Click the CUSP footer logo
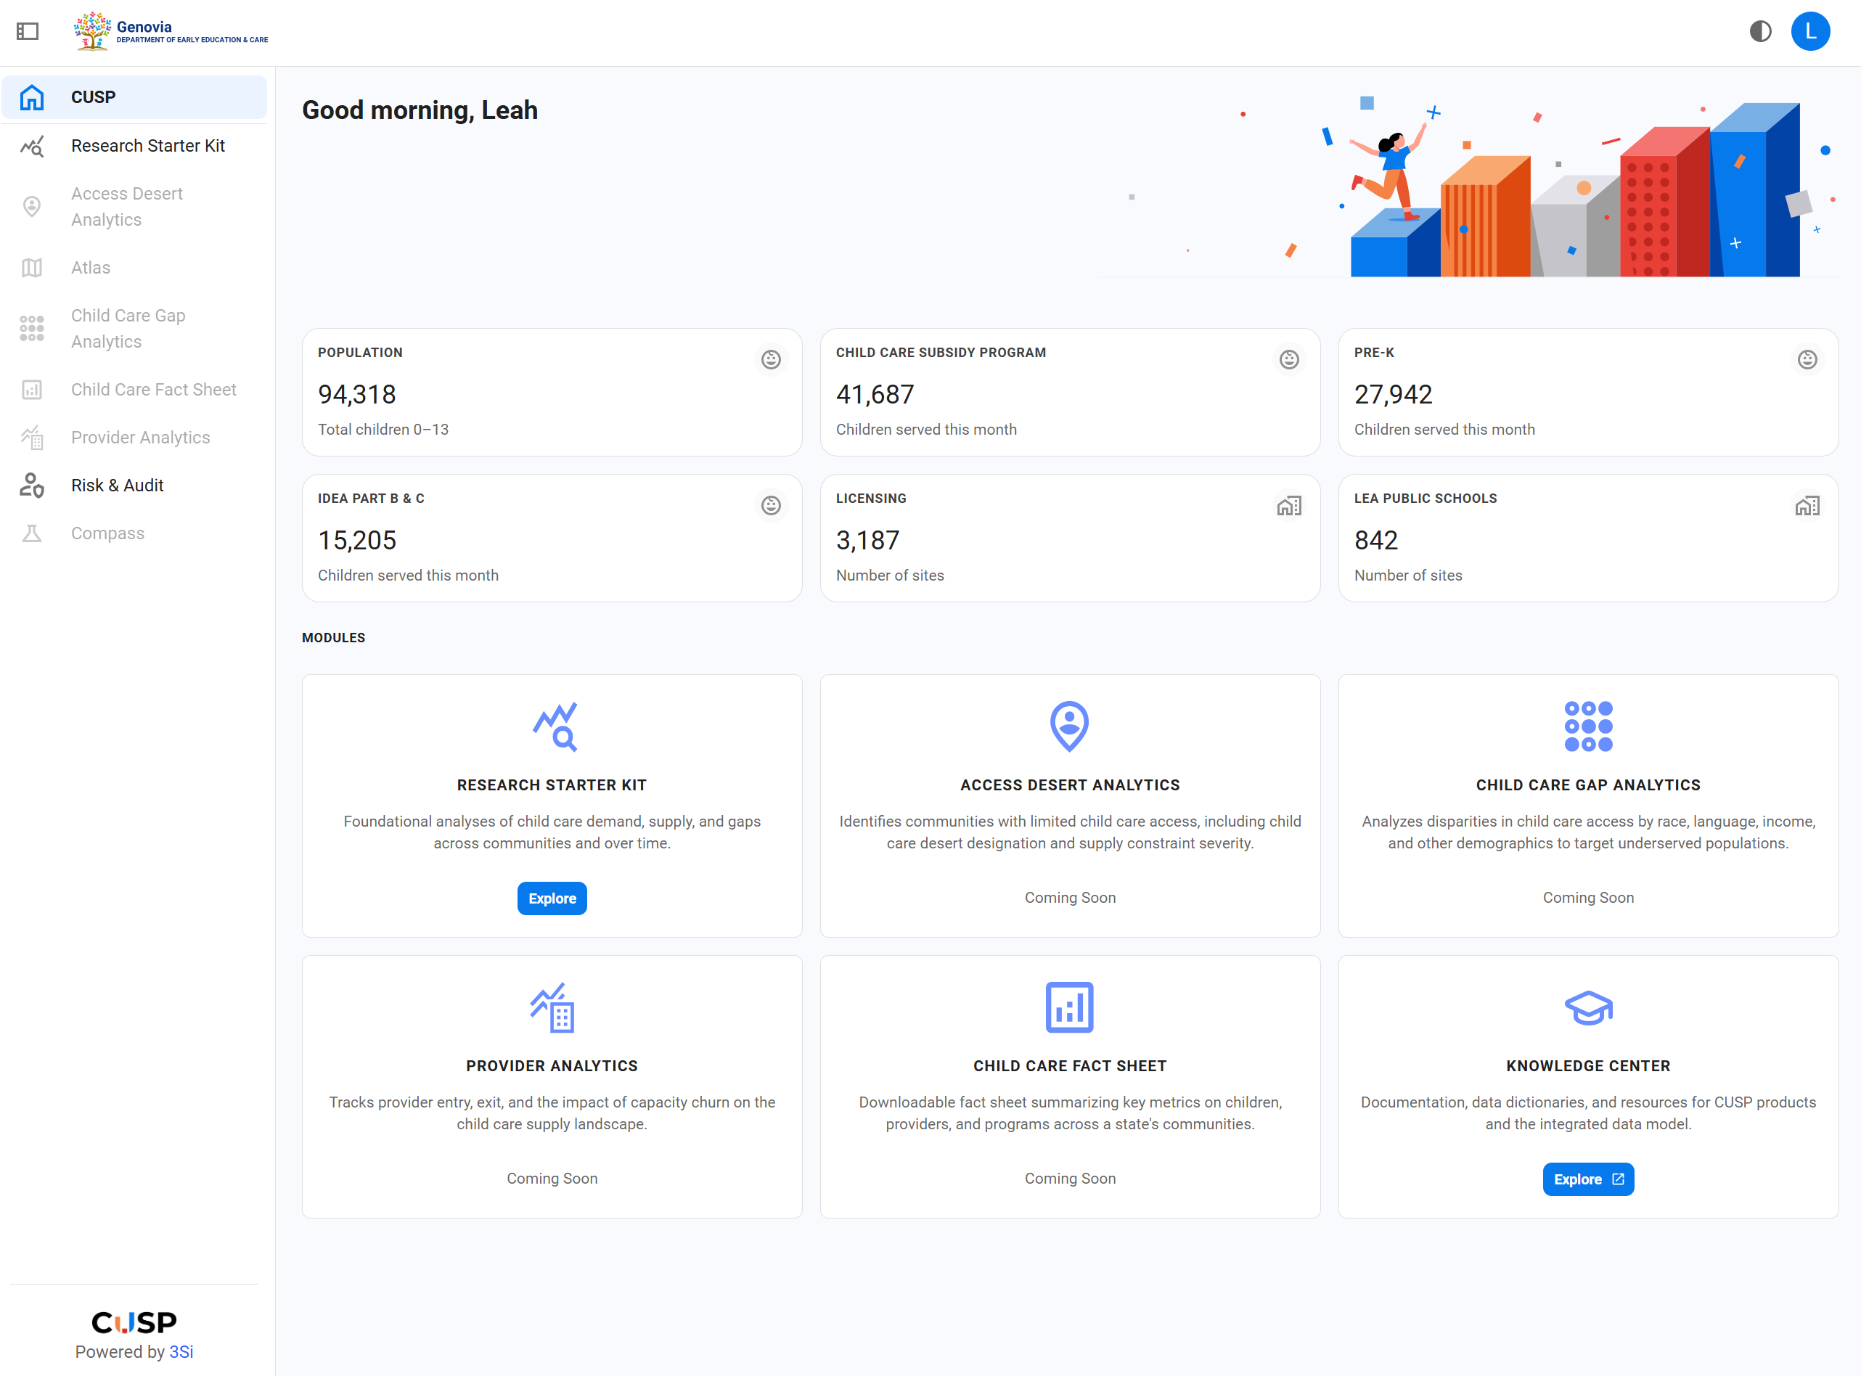1861x1376 pixels. 134,1322
